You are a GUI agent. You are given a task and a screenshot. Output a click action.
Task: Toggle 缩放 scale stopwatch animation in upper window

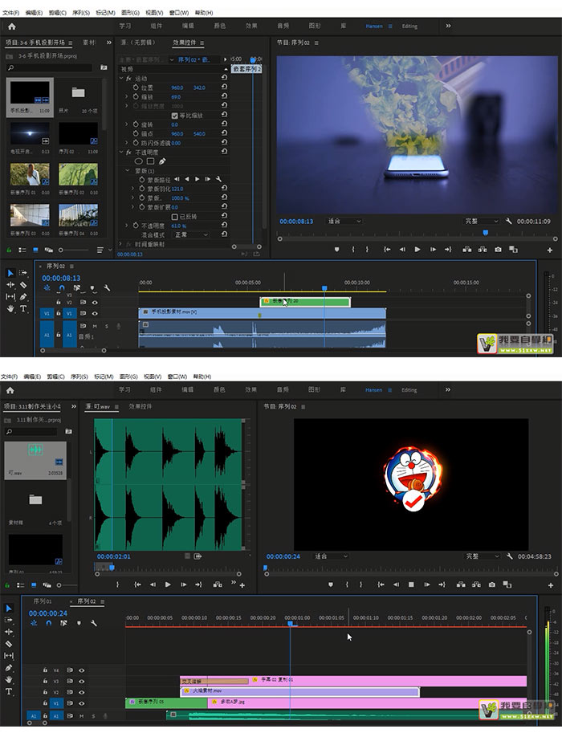click(136, 97)
